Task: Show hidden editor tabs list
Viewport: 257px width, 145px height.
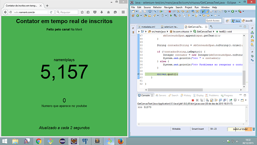Action: (211, 26)
